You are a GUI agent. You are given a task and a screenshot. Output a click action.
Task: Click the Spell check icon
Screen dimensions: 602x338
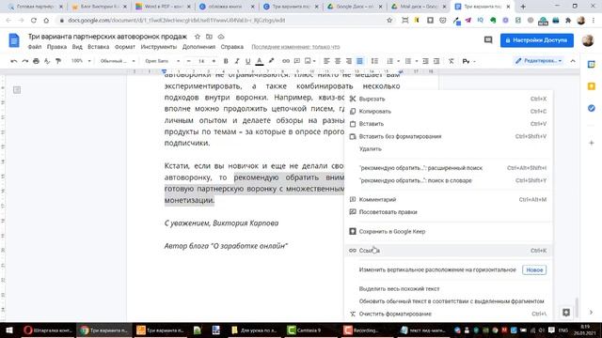pos(47,61)
